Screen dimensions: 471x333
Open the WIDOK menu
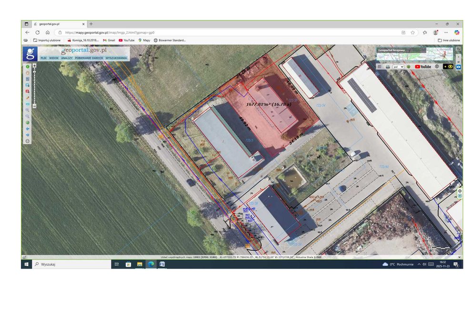pyautogui.click(x=54, y=58)
